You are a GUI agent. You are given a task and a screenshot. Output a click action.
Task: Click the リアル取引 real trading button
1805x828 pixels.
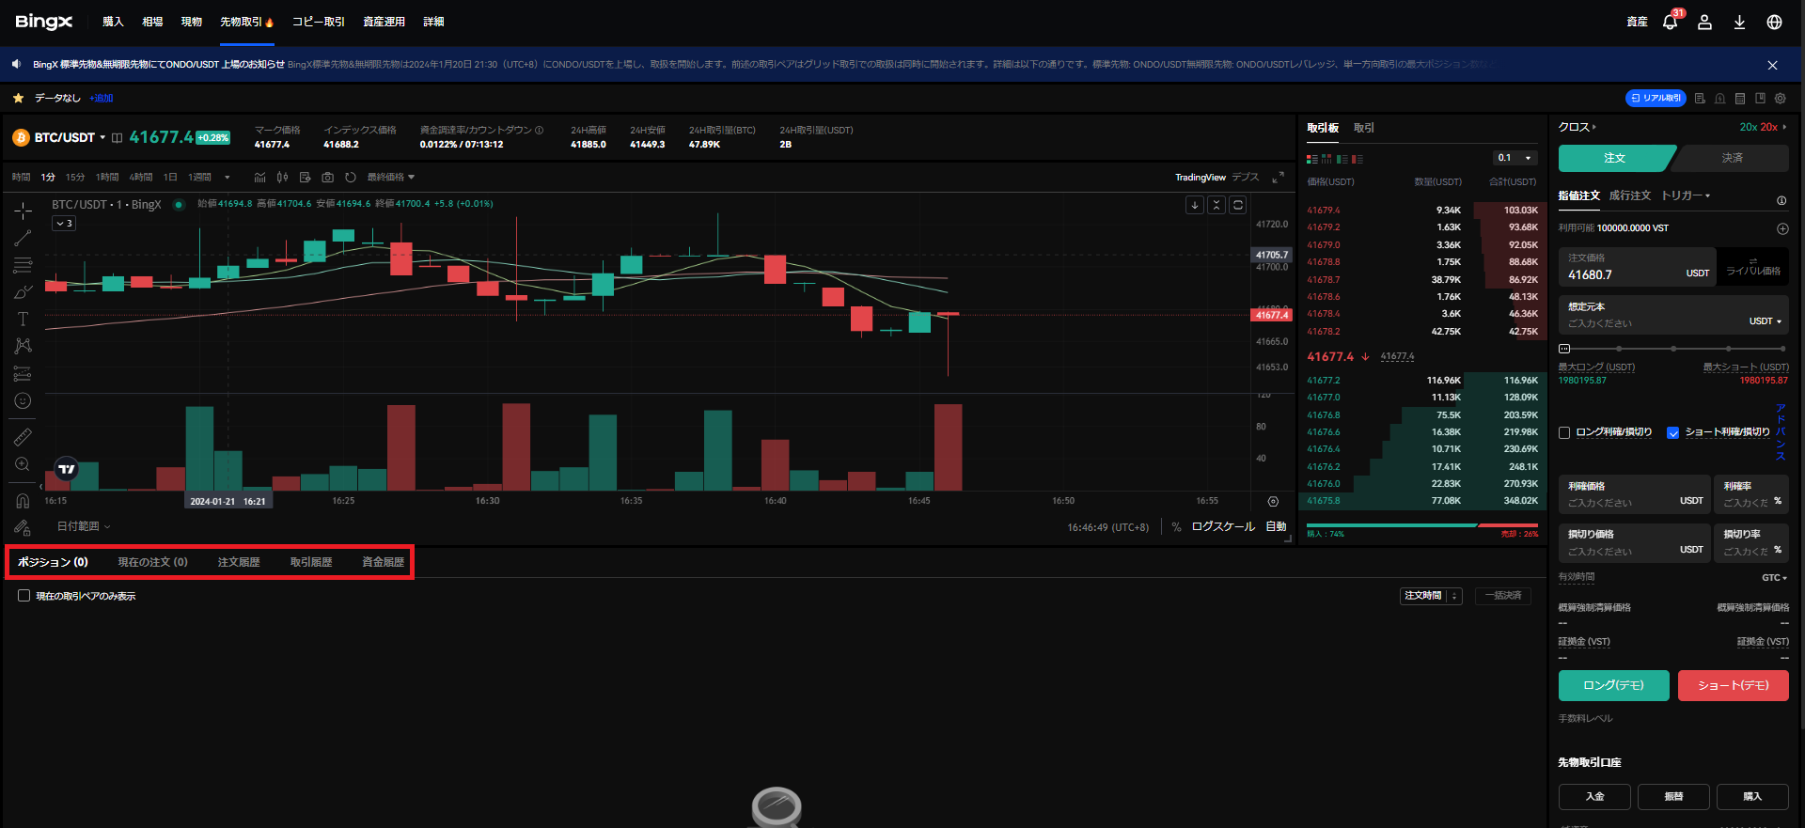[x=1656, y=98]
